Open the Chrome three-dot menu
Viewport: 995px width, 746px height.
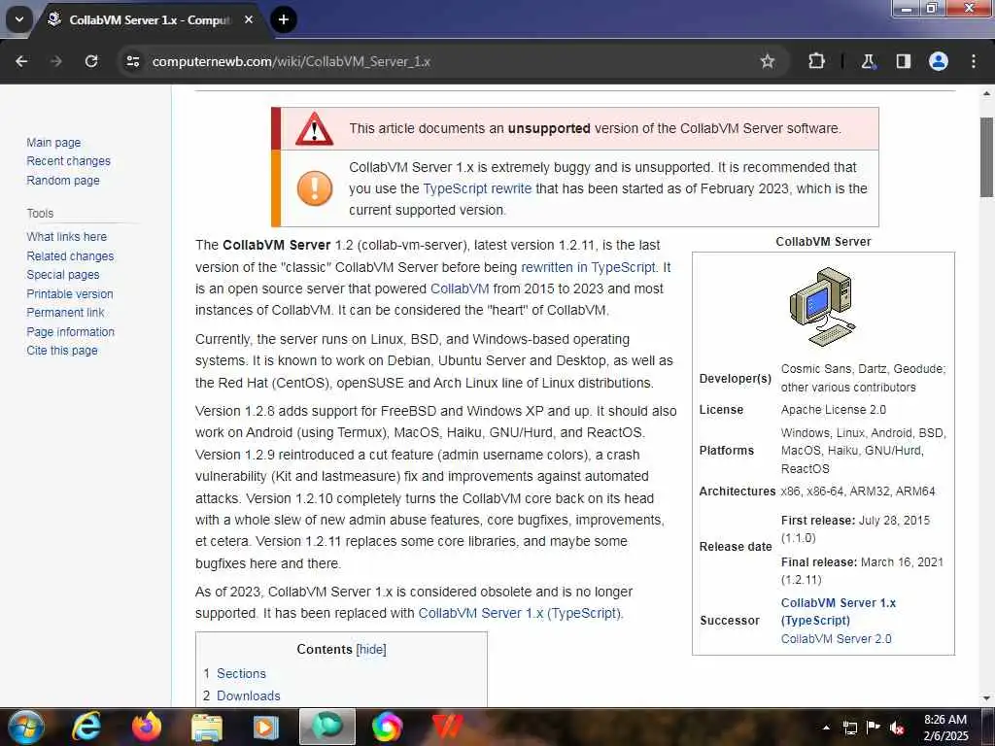974,61
